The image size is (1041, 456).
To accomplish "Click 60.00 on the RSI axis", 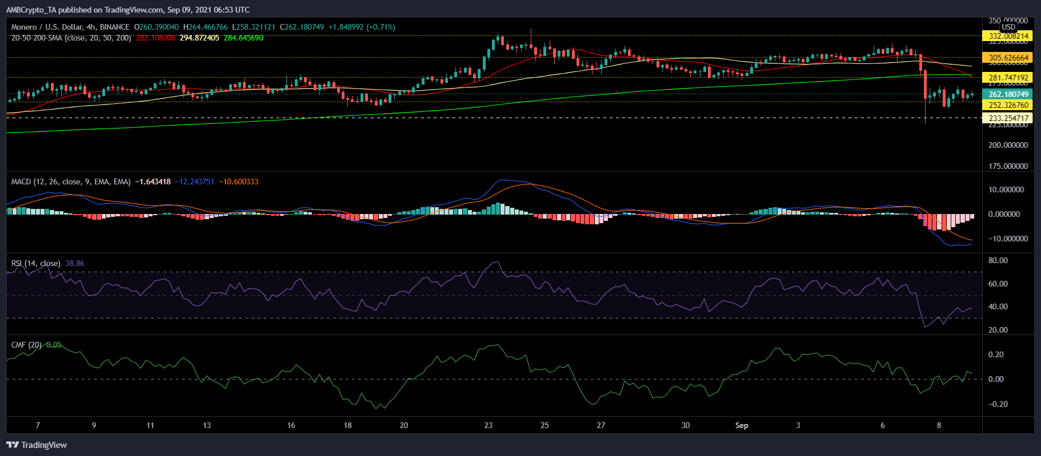I will pos(998,284).
